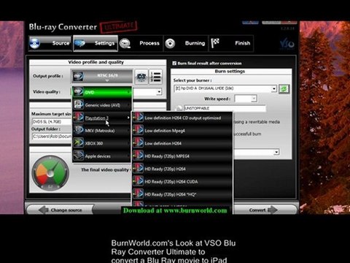Select Low definition H264 CD output optimized
The height and width of the screenshot is (263, 350).
point(182,118)
